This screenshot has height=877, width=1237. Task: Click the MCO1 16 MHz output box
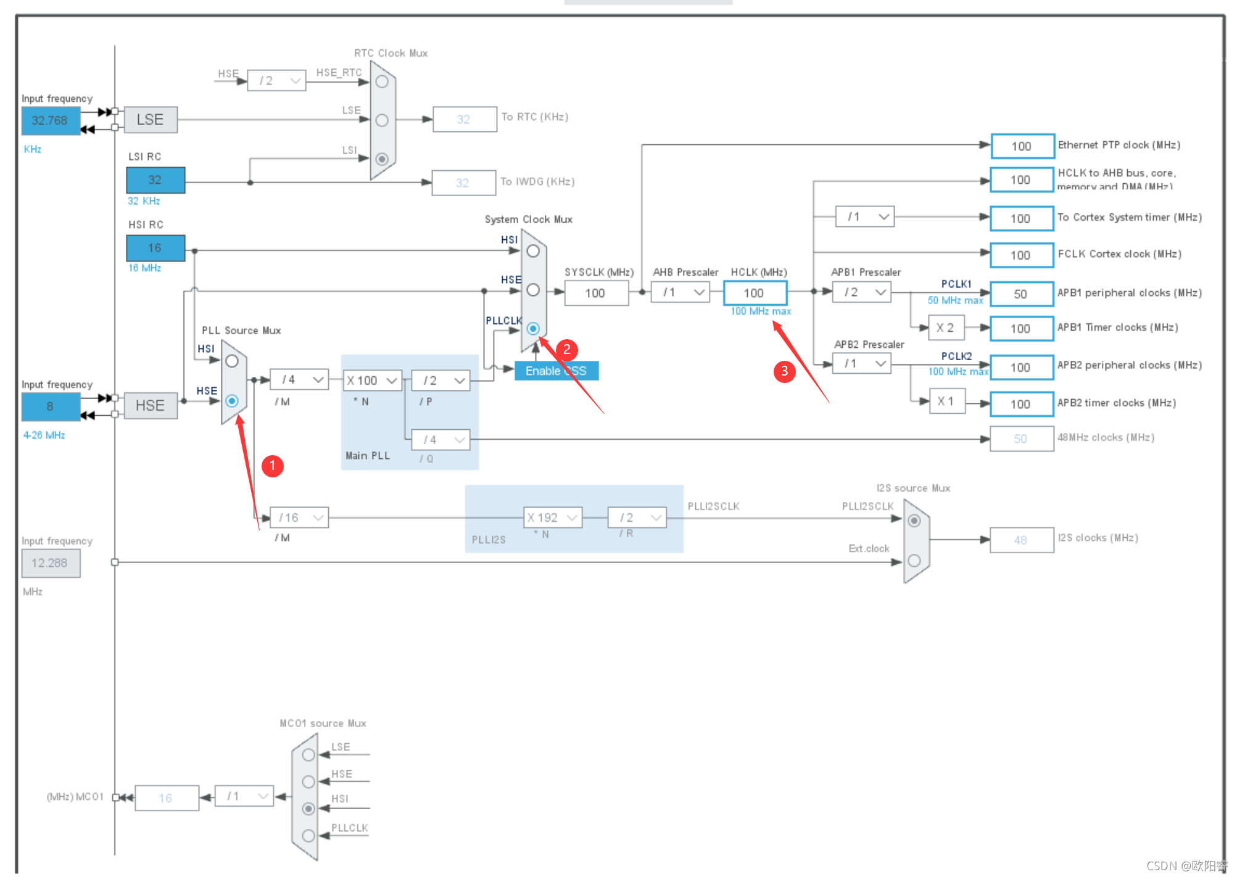(x=167, y=798)
